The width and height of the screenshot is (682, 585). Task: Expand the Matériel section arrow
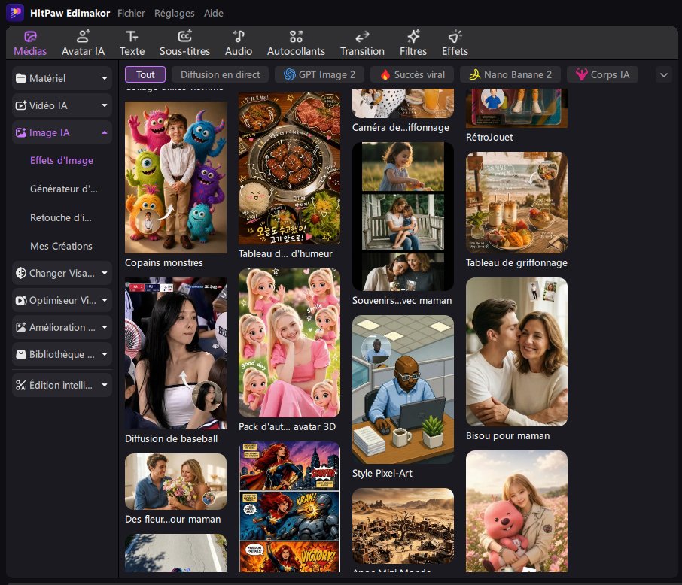click(105, 79)
